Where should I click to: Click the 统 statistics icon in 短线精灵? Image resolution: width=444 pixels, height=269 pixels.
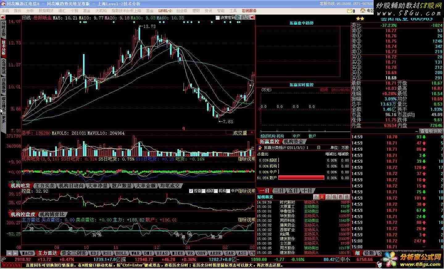point(334,197)
